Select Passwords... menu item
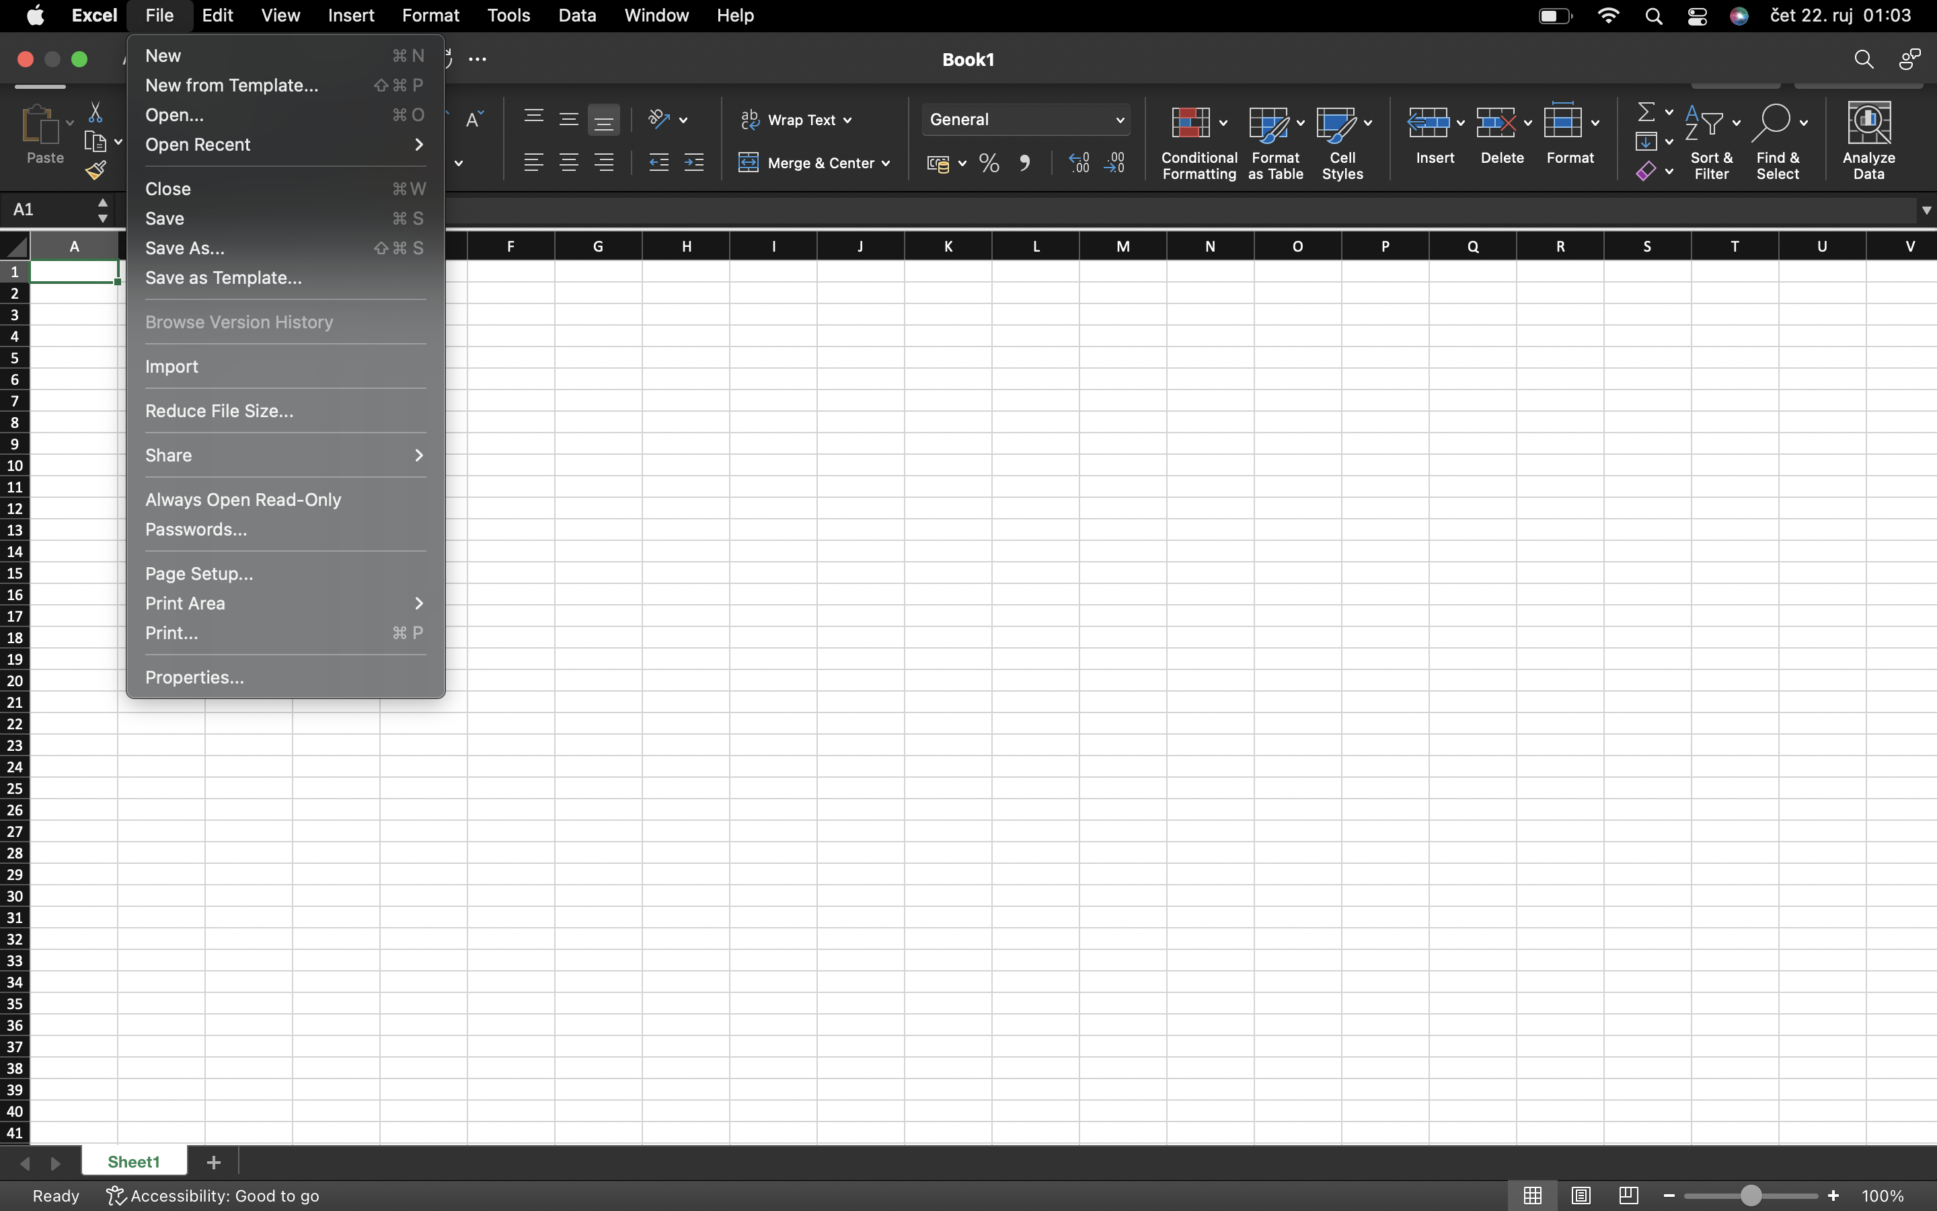Image resolution: width=1937 pixels, height=1211 pixels. (285, 529)
